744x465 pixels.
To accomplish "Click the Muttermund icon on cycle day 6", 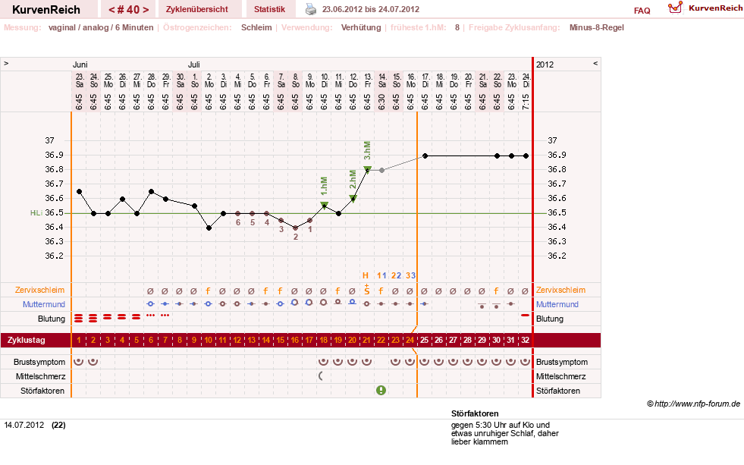I will click(x=151, y=303).
